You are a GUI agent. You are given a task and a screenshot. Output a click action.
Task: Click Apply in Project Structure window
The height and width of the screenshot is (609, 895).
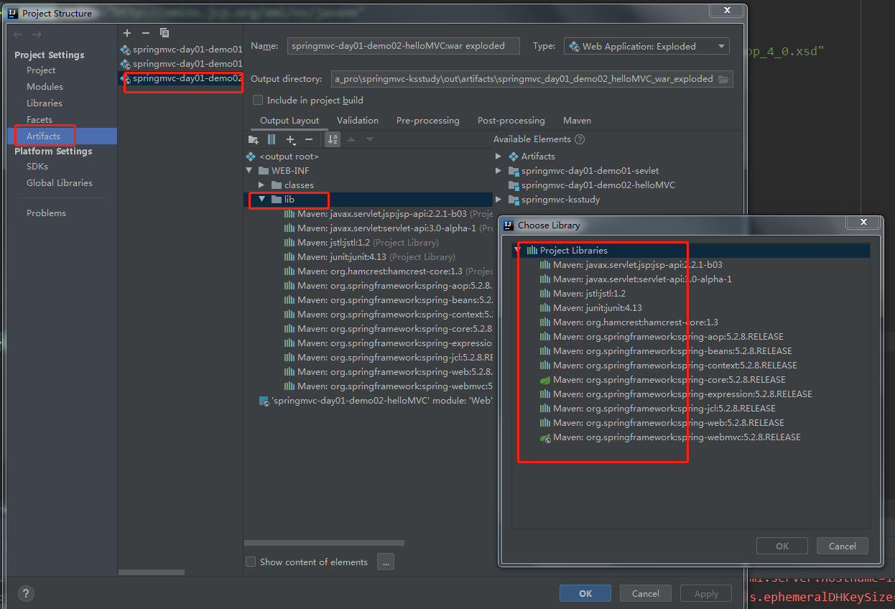tap(706, 593)
